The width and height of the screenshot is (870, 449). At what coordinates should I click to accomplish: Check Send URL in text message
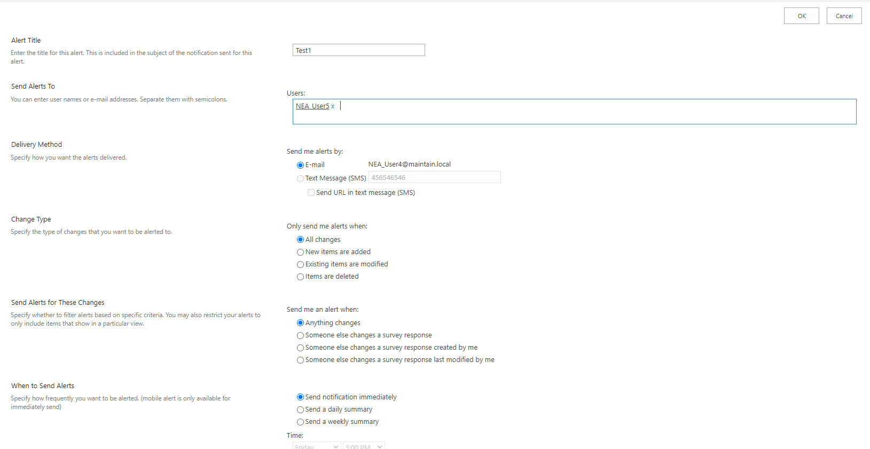point(311,193)
